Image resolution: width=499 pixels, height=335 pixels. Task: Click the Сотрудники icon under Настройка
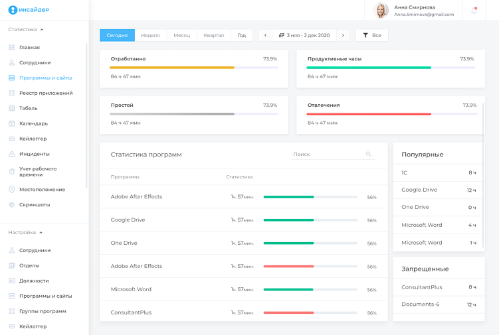click(x=12, y=251)
